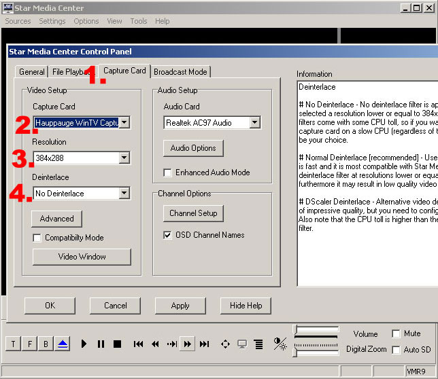Open the Options menu
This screenshot has height=379, width=438.
(x=86, y=21)
